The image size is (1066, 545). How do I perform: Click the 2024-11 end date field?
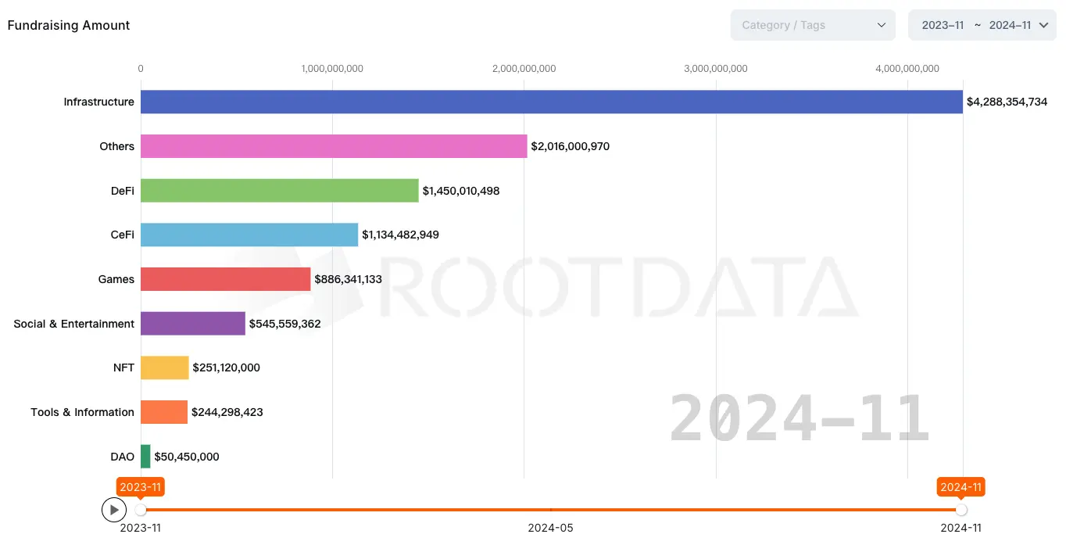pyautogui.click(x=1010, y=25)
